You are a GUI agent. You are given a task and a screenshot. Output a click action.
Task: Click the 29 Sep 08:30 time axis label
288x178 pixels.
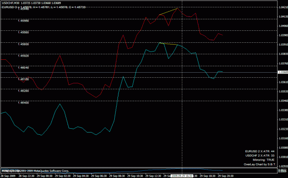117,176
